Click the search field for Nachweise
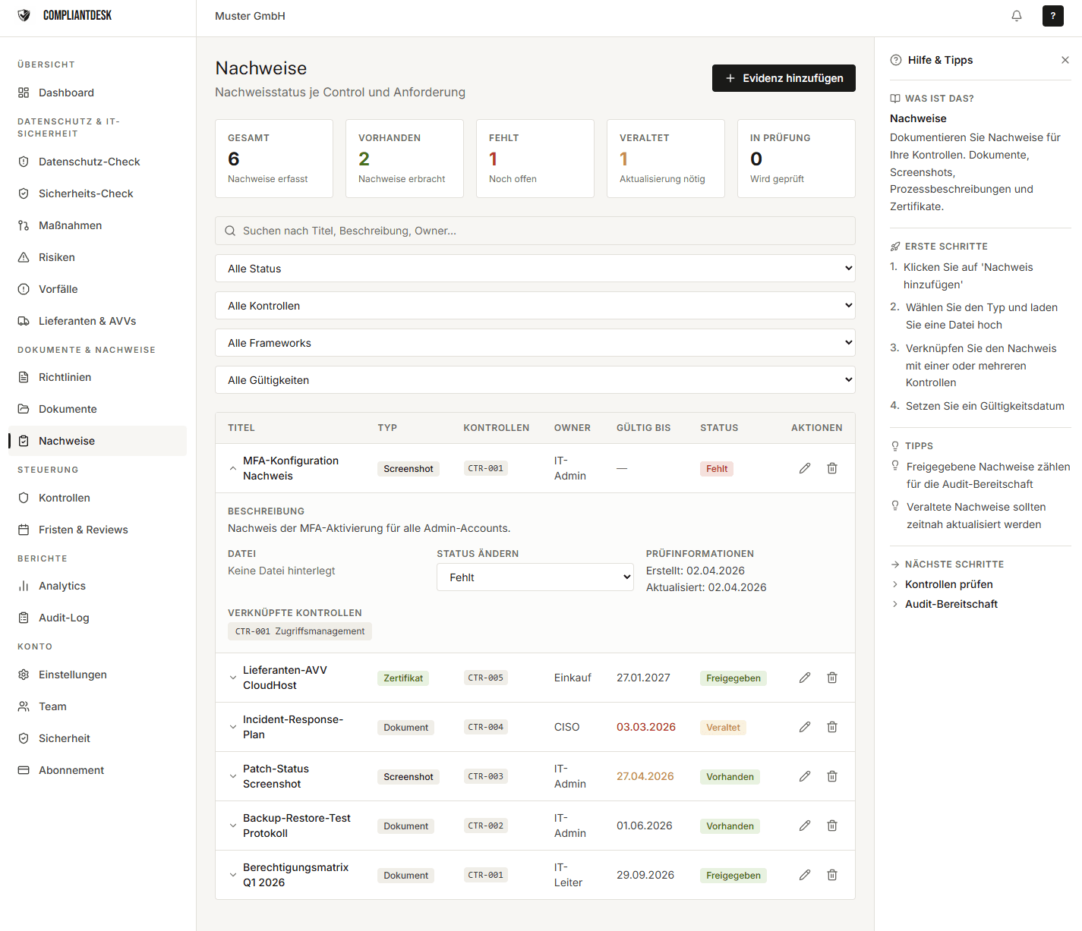Screen dimensions: 1082x931 (x=535, y=231)
